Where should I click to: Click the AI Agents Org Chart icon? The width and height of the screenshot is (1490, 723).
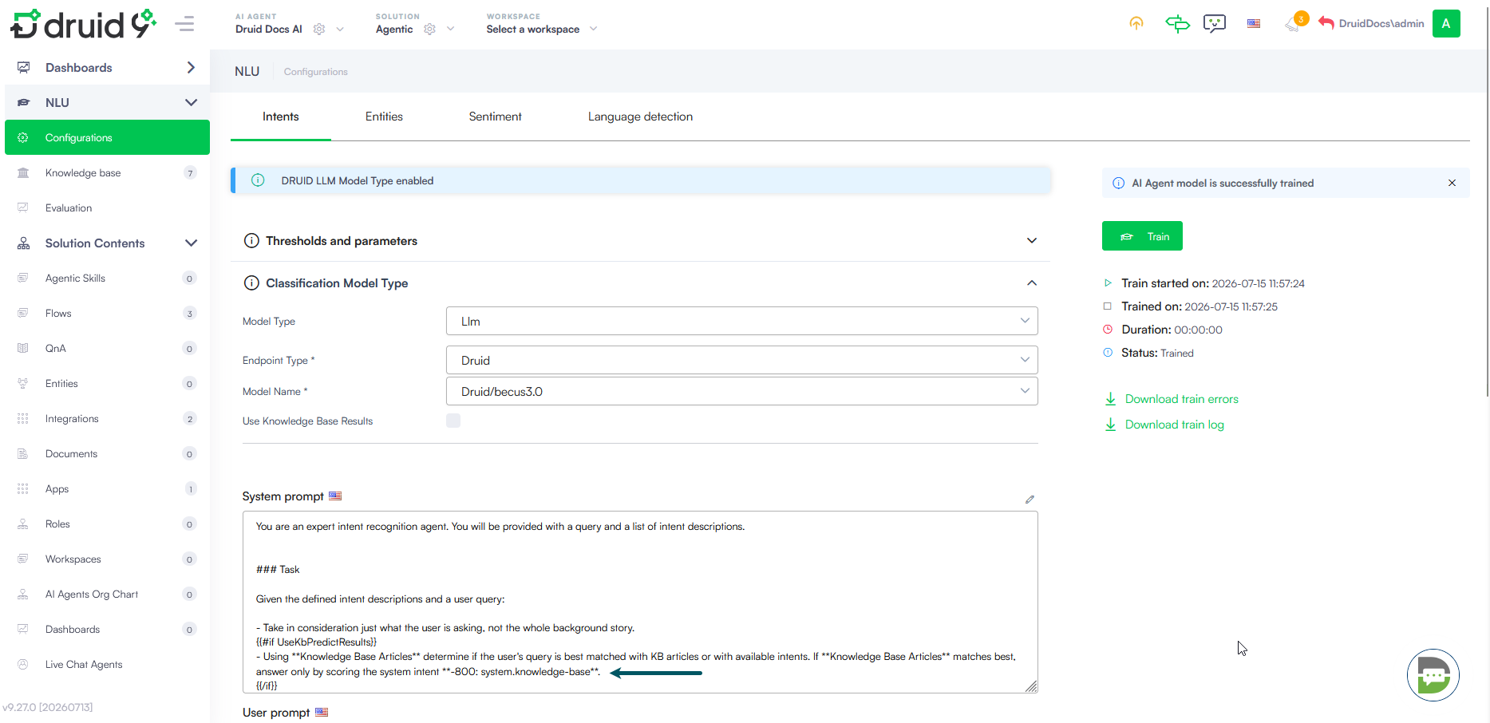(x=23, y=594)
